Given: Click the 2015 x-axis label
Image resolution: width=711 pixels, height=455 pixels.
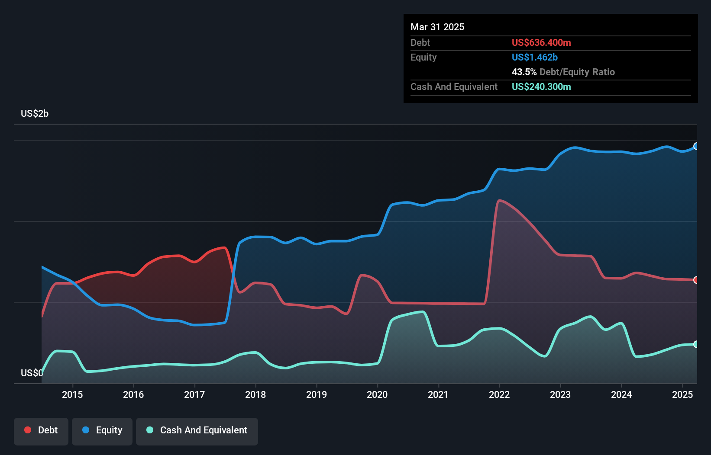Looking at the screenshot, I should point(72,394).
